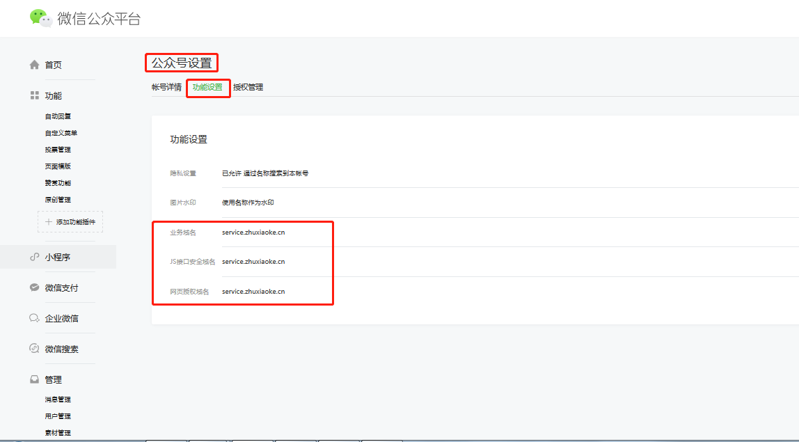Open 小程序 via its chain-link icon
This screenshot has width=799, height=442.
33,257
